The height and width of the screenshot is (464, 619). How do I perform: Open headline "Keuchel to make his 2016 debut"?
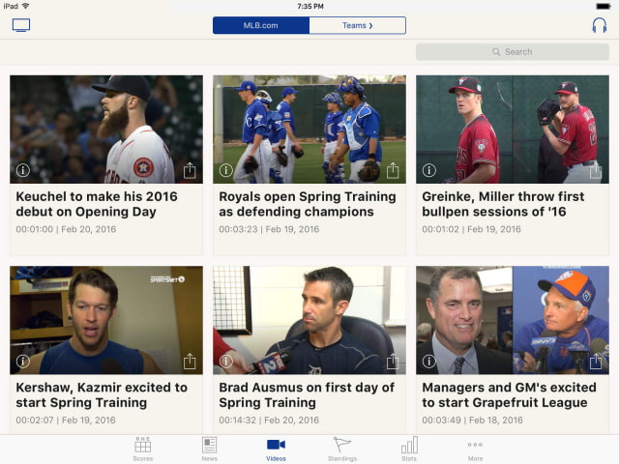(97, 204)
